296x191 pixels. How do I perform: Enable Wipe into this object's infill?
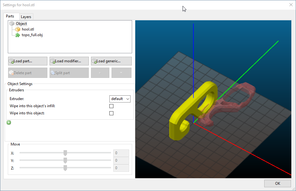click(111, 106)
